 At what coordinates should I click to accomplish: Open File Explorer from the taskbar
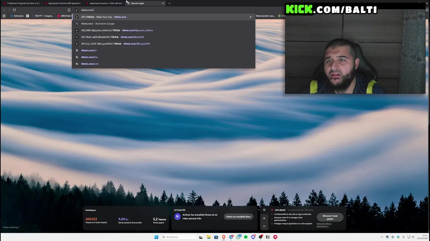[x=209, y=237]
